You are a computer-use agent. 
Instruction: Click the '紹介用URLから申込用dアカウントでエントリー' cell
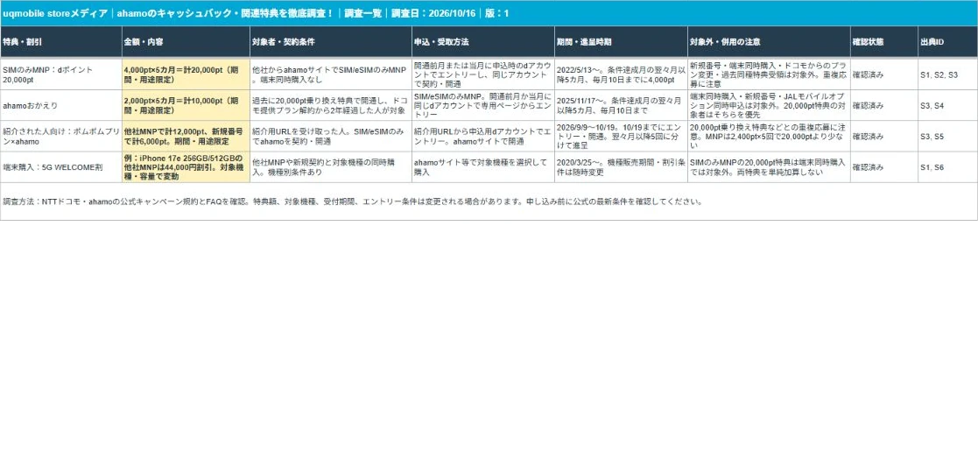point(482,136)
